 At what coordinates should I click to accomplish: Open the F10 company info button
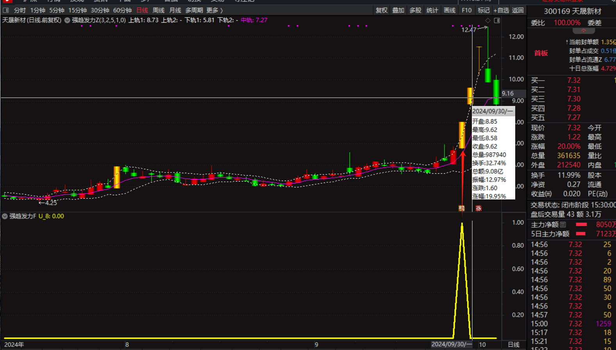click(466, 10)
